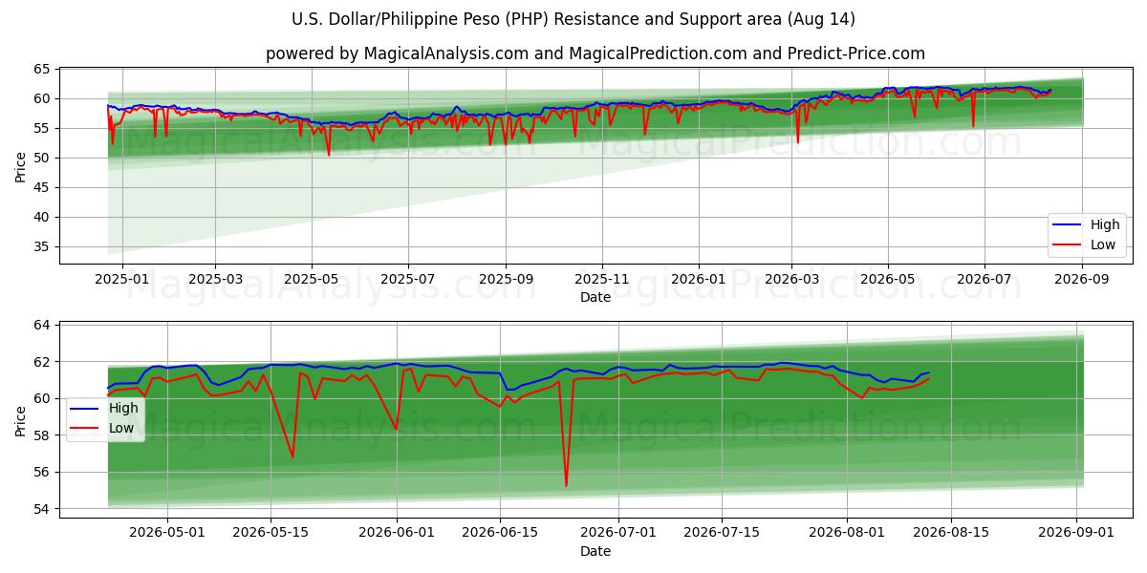1147x573 pixels.
Task: Click the '50' price tick on top chart
Action: coord(43,158)
